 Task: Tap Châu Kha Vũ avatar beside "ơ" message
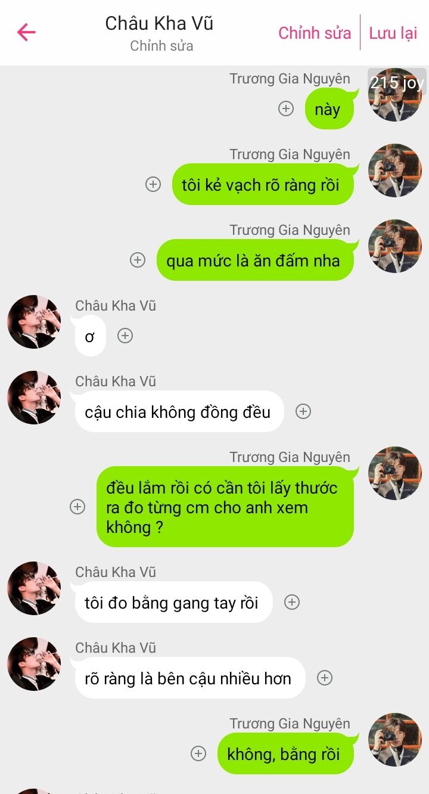pyautogui.click(x=34, y=322)
